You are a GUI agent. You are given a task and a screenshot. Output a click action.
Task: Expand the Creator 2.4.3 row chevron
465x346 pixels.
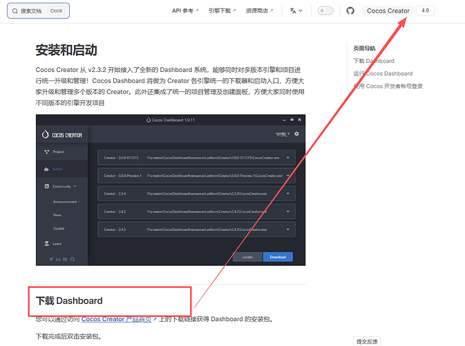[287, 229]
